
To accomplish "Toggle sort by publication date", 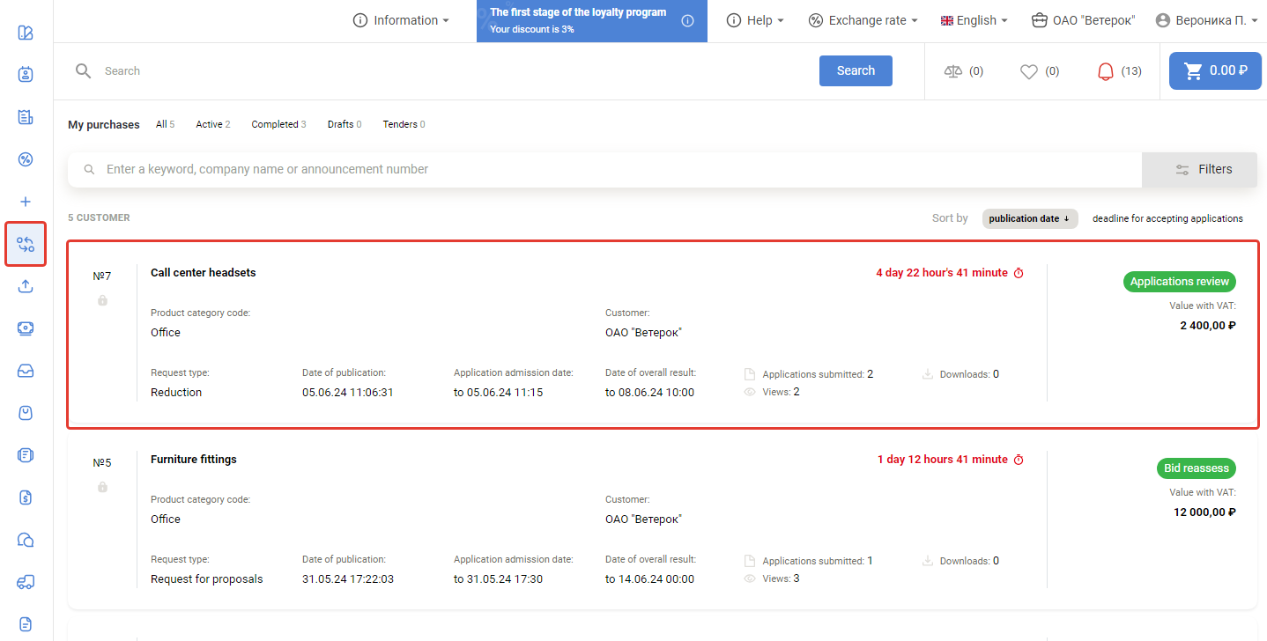I will coord(1030,218).
